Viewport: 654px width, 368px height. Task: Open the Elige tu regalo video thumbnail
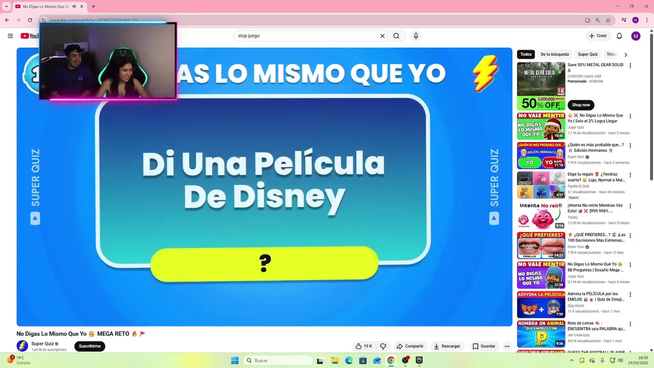(541, 185)
